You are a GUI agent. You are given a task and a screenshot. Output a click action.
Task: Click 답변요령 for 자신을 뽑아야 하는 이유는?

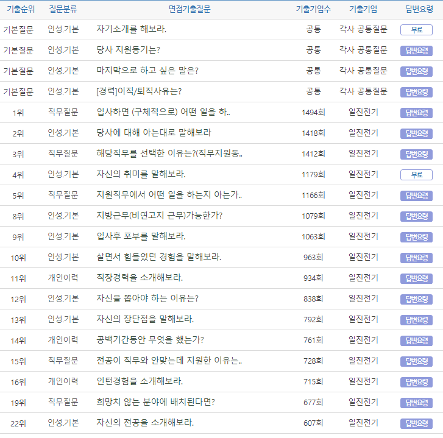416,299
